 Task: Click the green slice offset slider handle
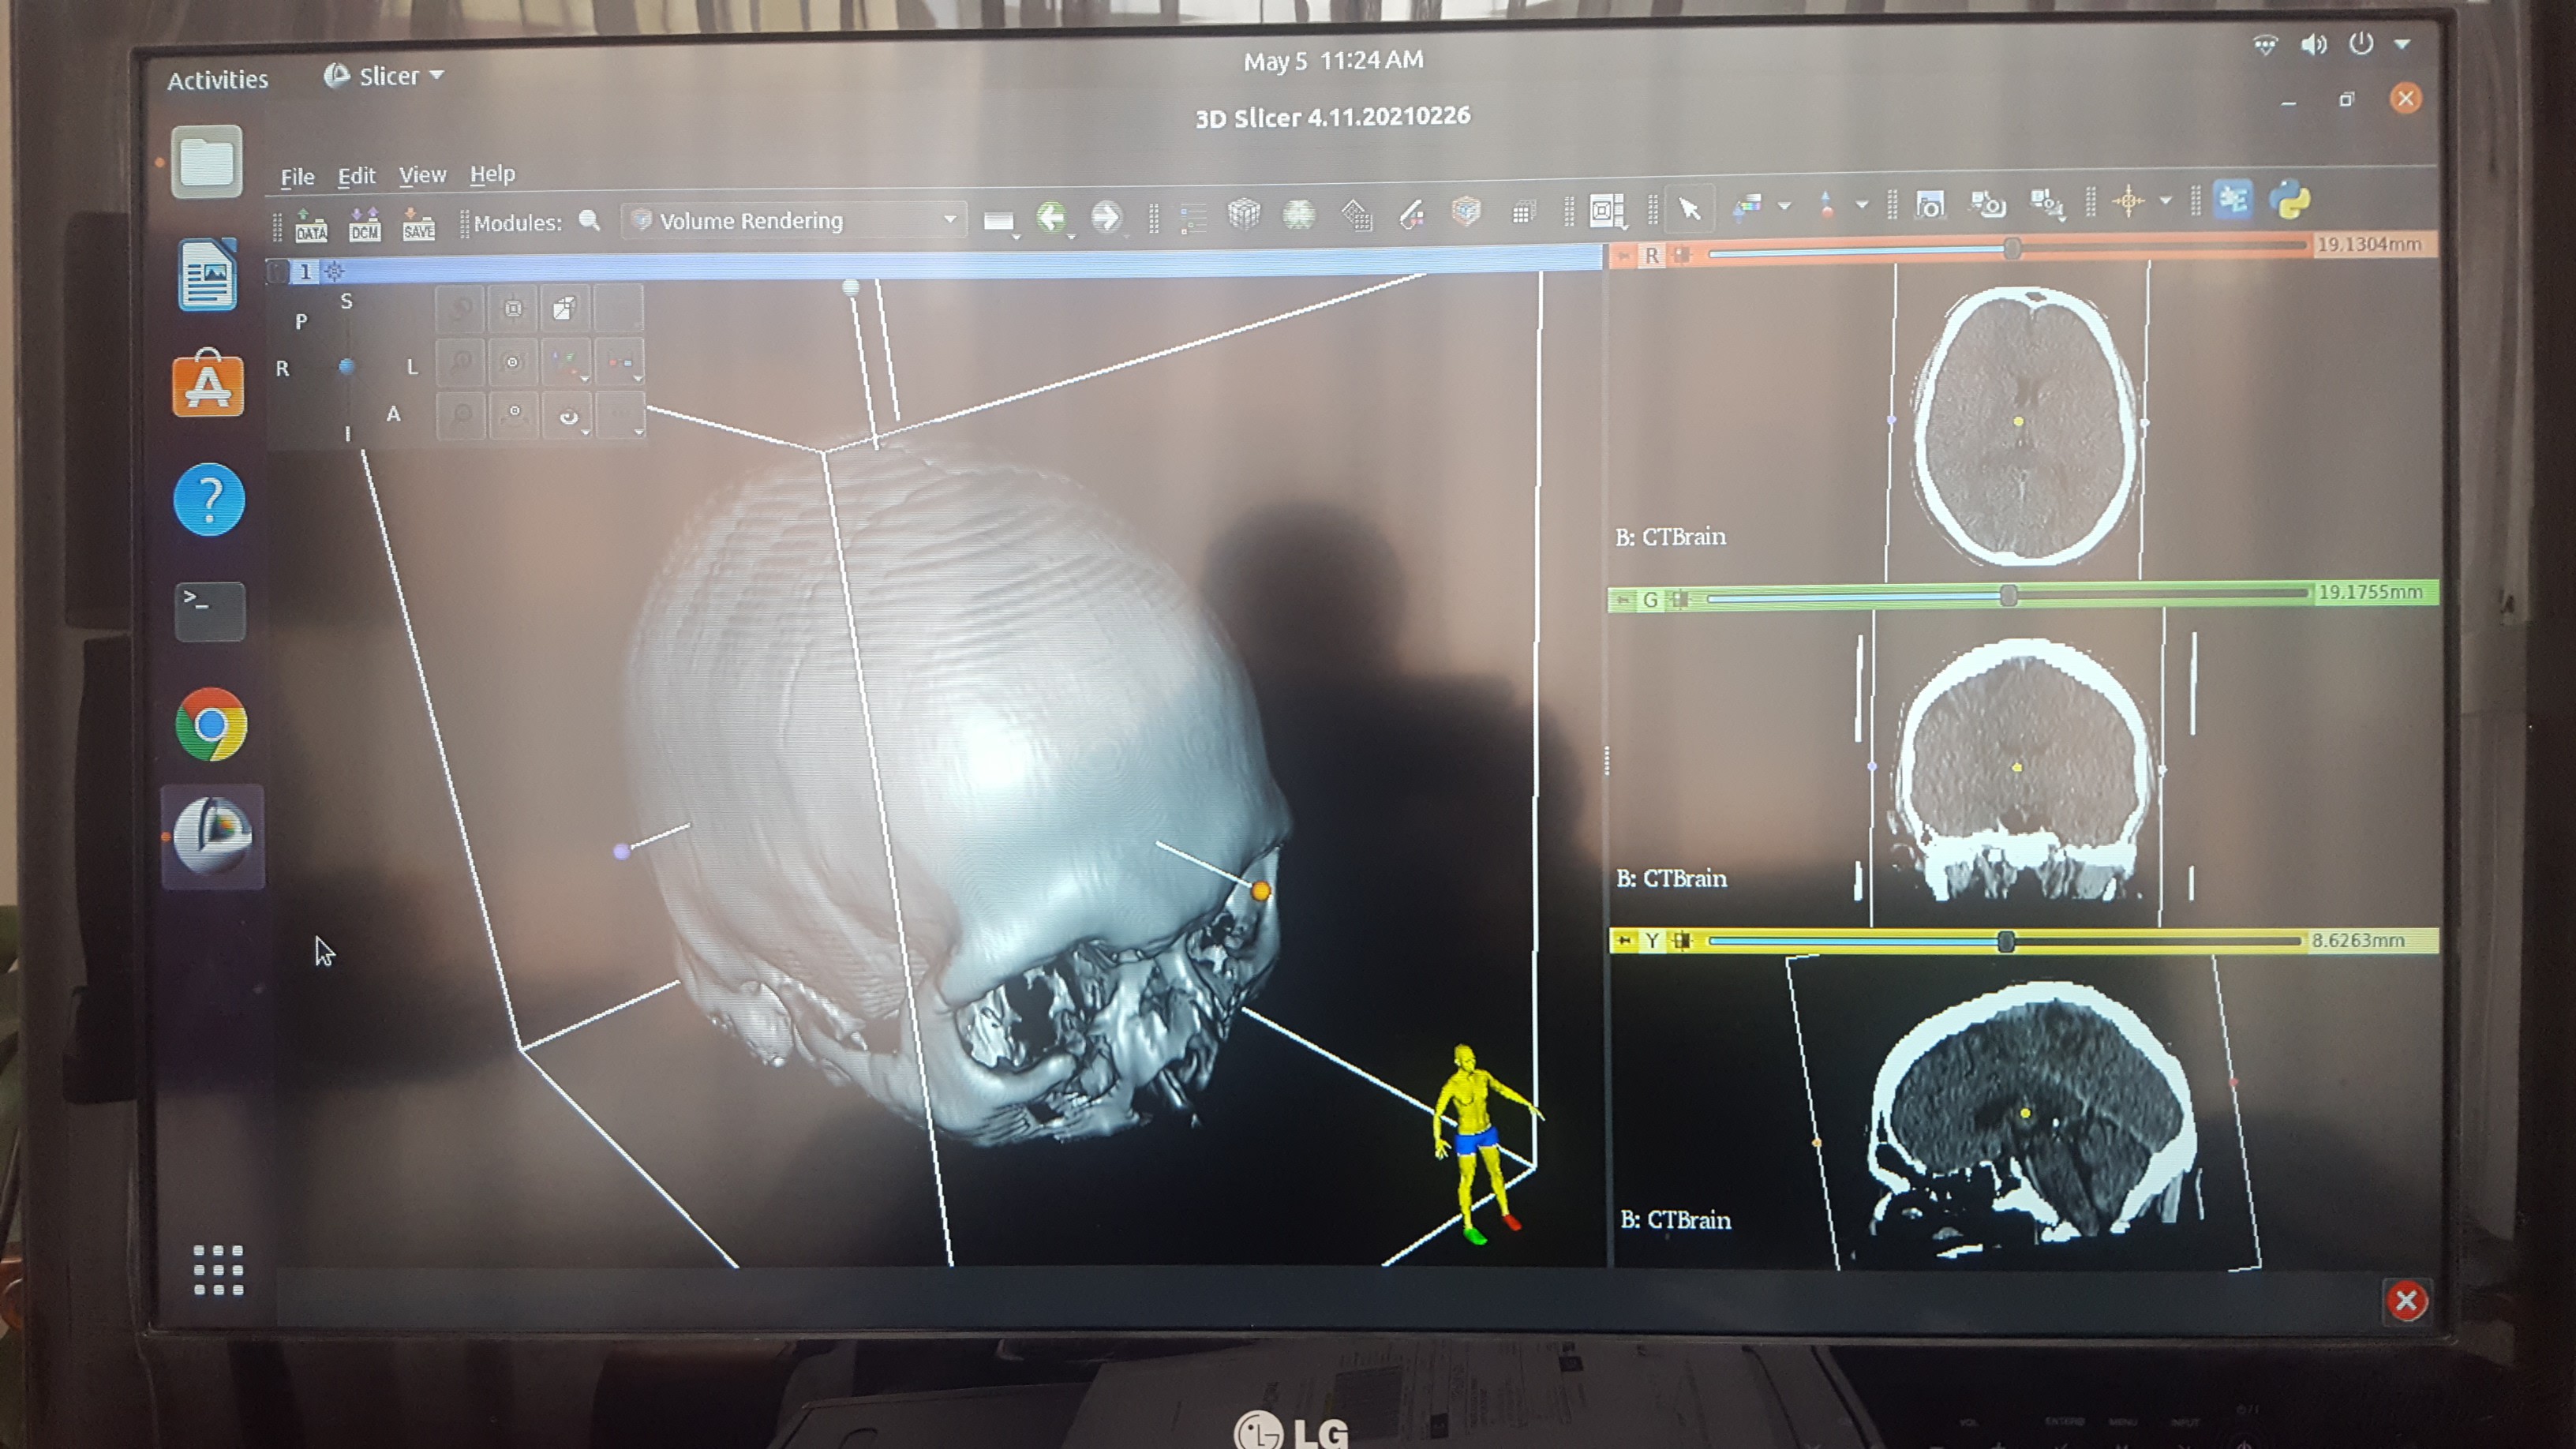point(2008,596)
